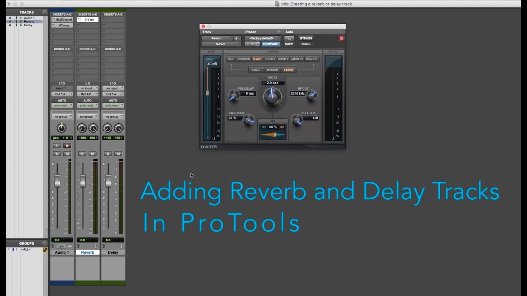
Task: Click the Delay aux input arrow icon
Action: point(121,246)
